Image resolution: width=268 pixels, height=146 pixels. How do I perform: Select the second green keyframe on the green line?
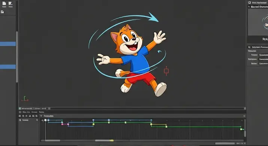coord(125,122)
